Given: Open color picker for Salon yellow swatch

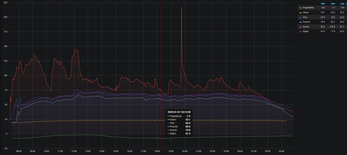Looking at the screenshot, I should click(x=300, y=12).
